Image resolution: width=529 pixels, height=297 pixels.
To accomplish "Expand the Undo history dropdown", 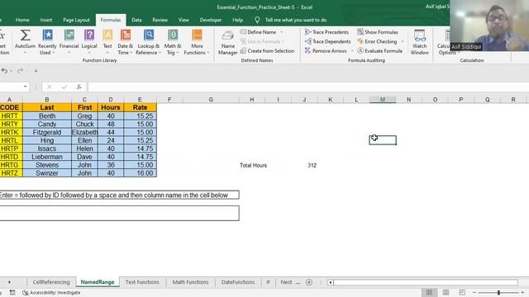I will [x=11, y=71].
